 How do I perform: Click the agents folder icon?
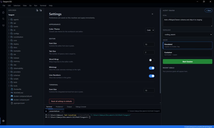(12, 19)
